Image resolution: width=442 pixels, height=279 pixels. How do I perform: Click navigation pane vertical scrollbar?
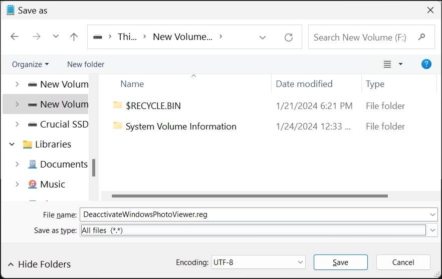[94, 167]
